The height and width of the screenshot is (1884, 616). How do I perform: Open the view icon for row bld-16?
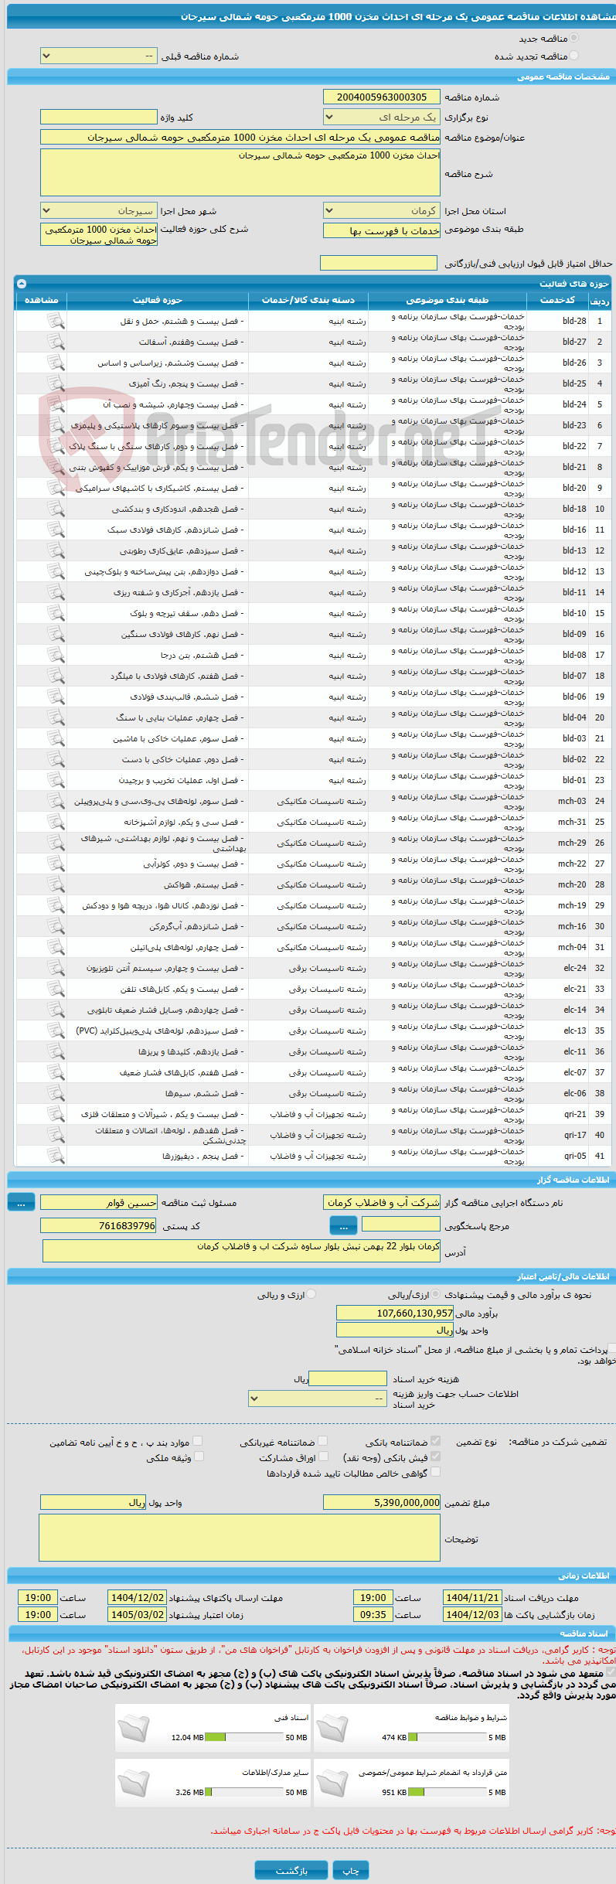coord(56,530)
